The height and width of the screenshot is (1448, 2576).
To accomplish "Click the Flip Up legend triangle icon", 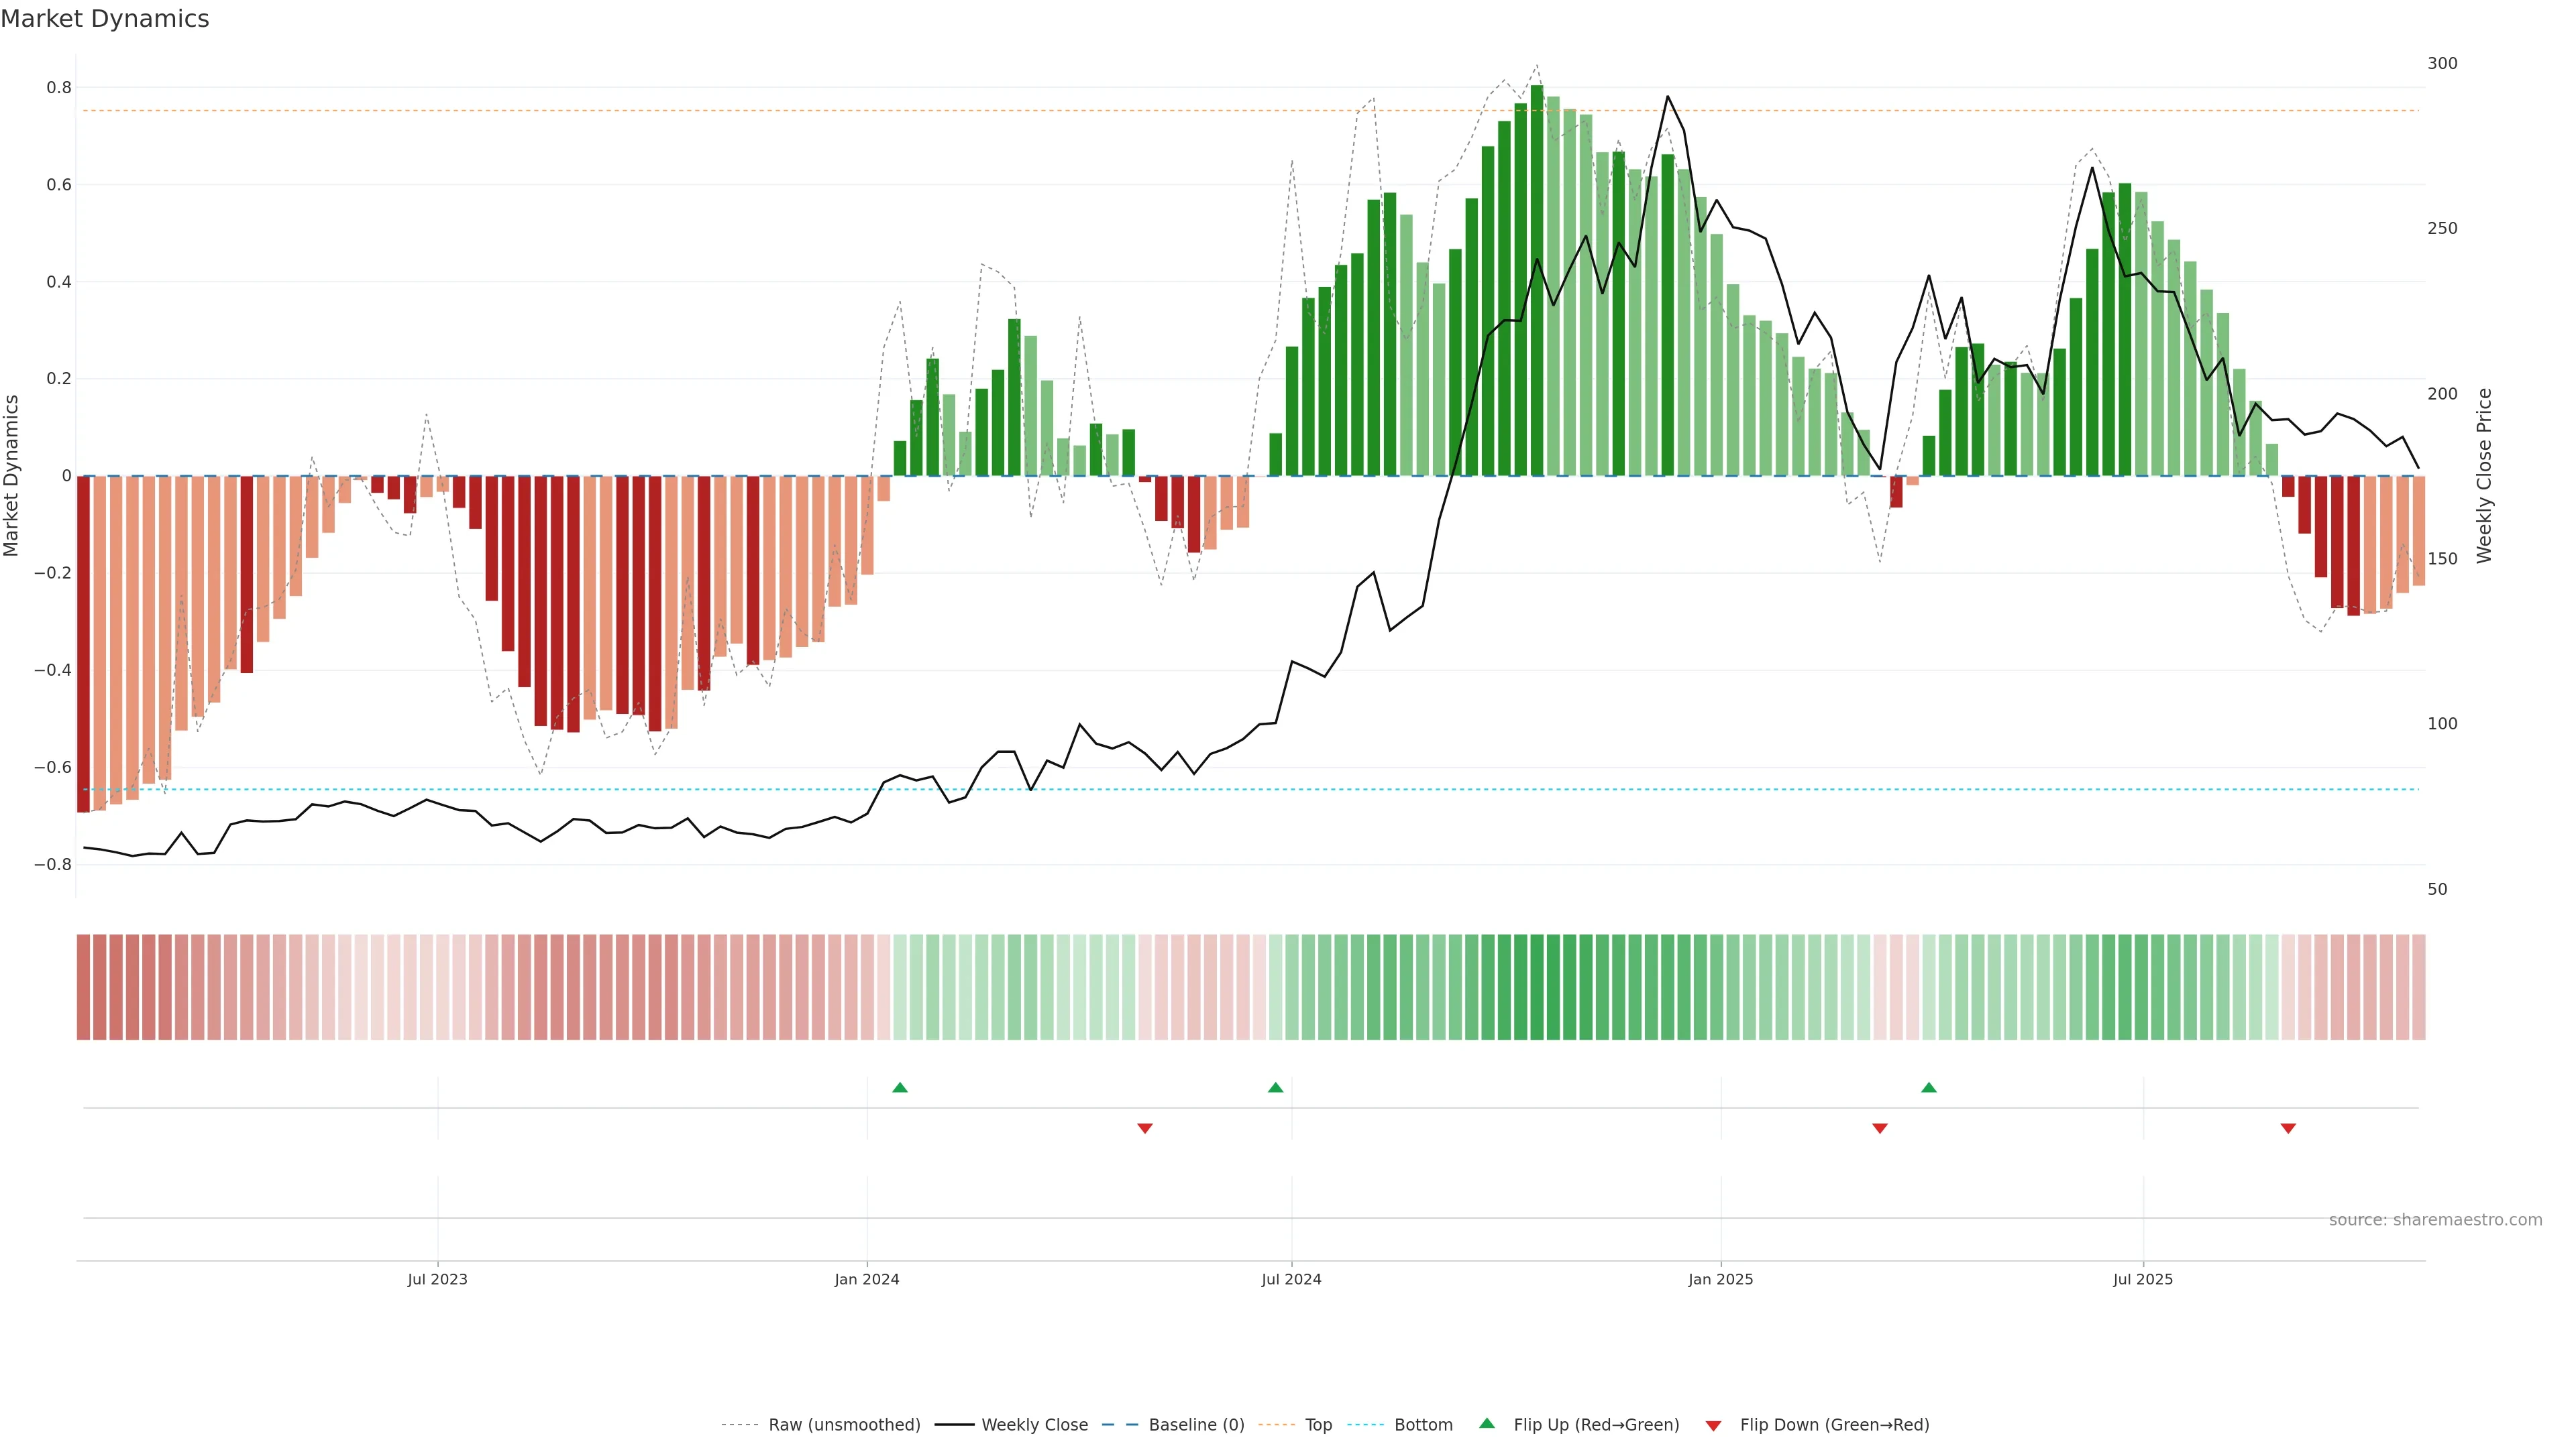I will click(1487, 1423).
